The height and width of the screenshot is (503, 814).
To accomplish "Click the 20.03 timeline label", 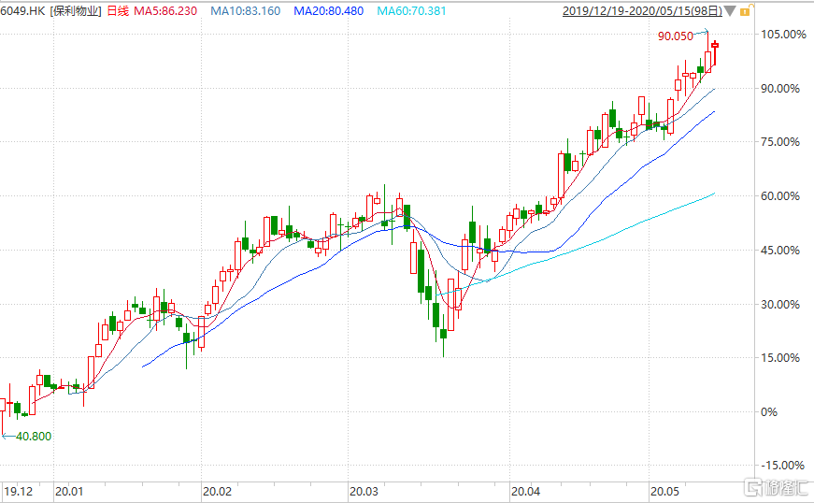I will point(363,490).
